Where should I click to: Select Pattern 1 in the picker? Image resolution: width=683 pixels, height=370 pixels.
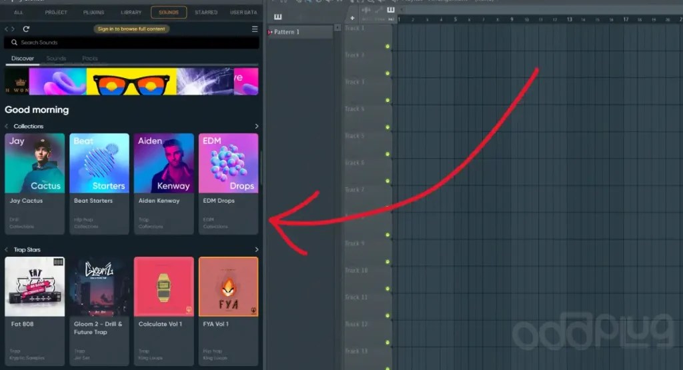coord(300,32)
